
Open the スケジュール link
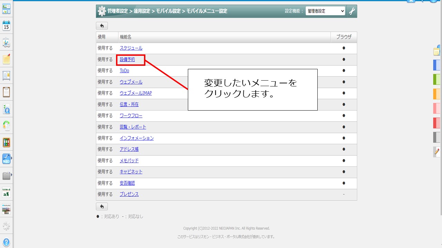[131, 48]
